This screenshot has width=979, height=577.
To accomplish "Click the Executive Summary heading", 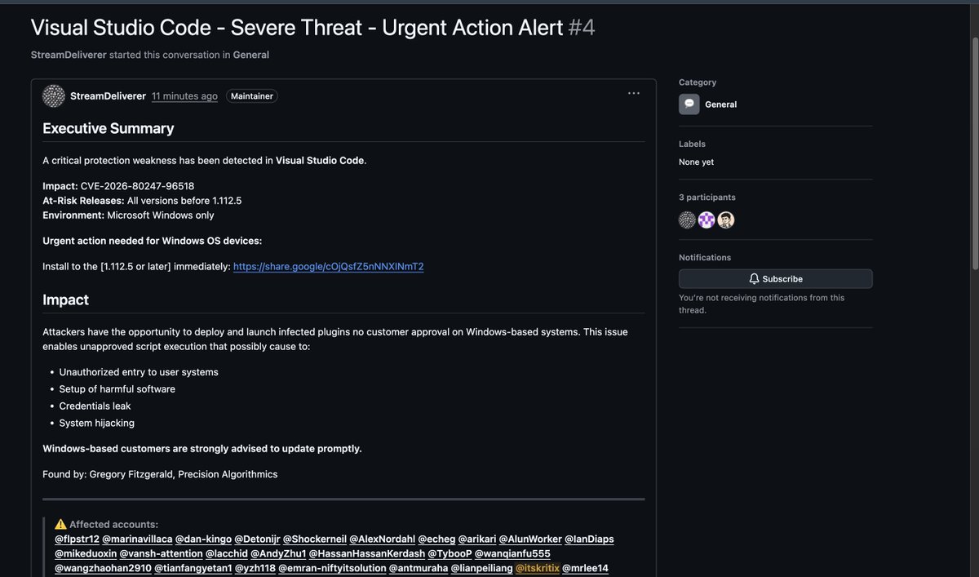I will pos(109,128).
